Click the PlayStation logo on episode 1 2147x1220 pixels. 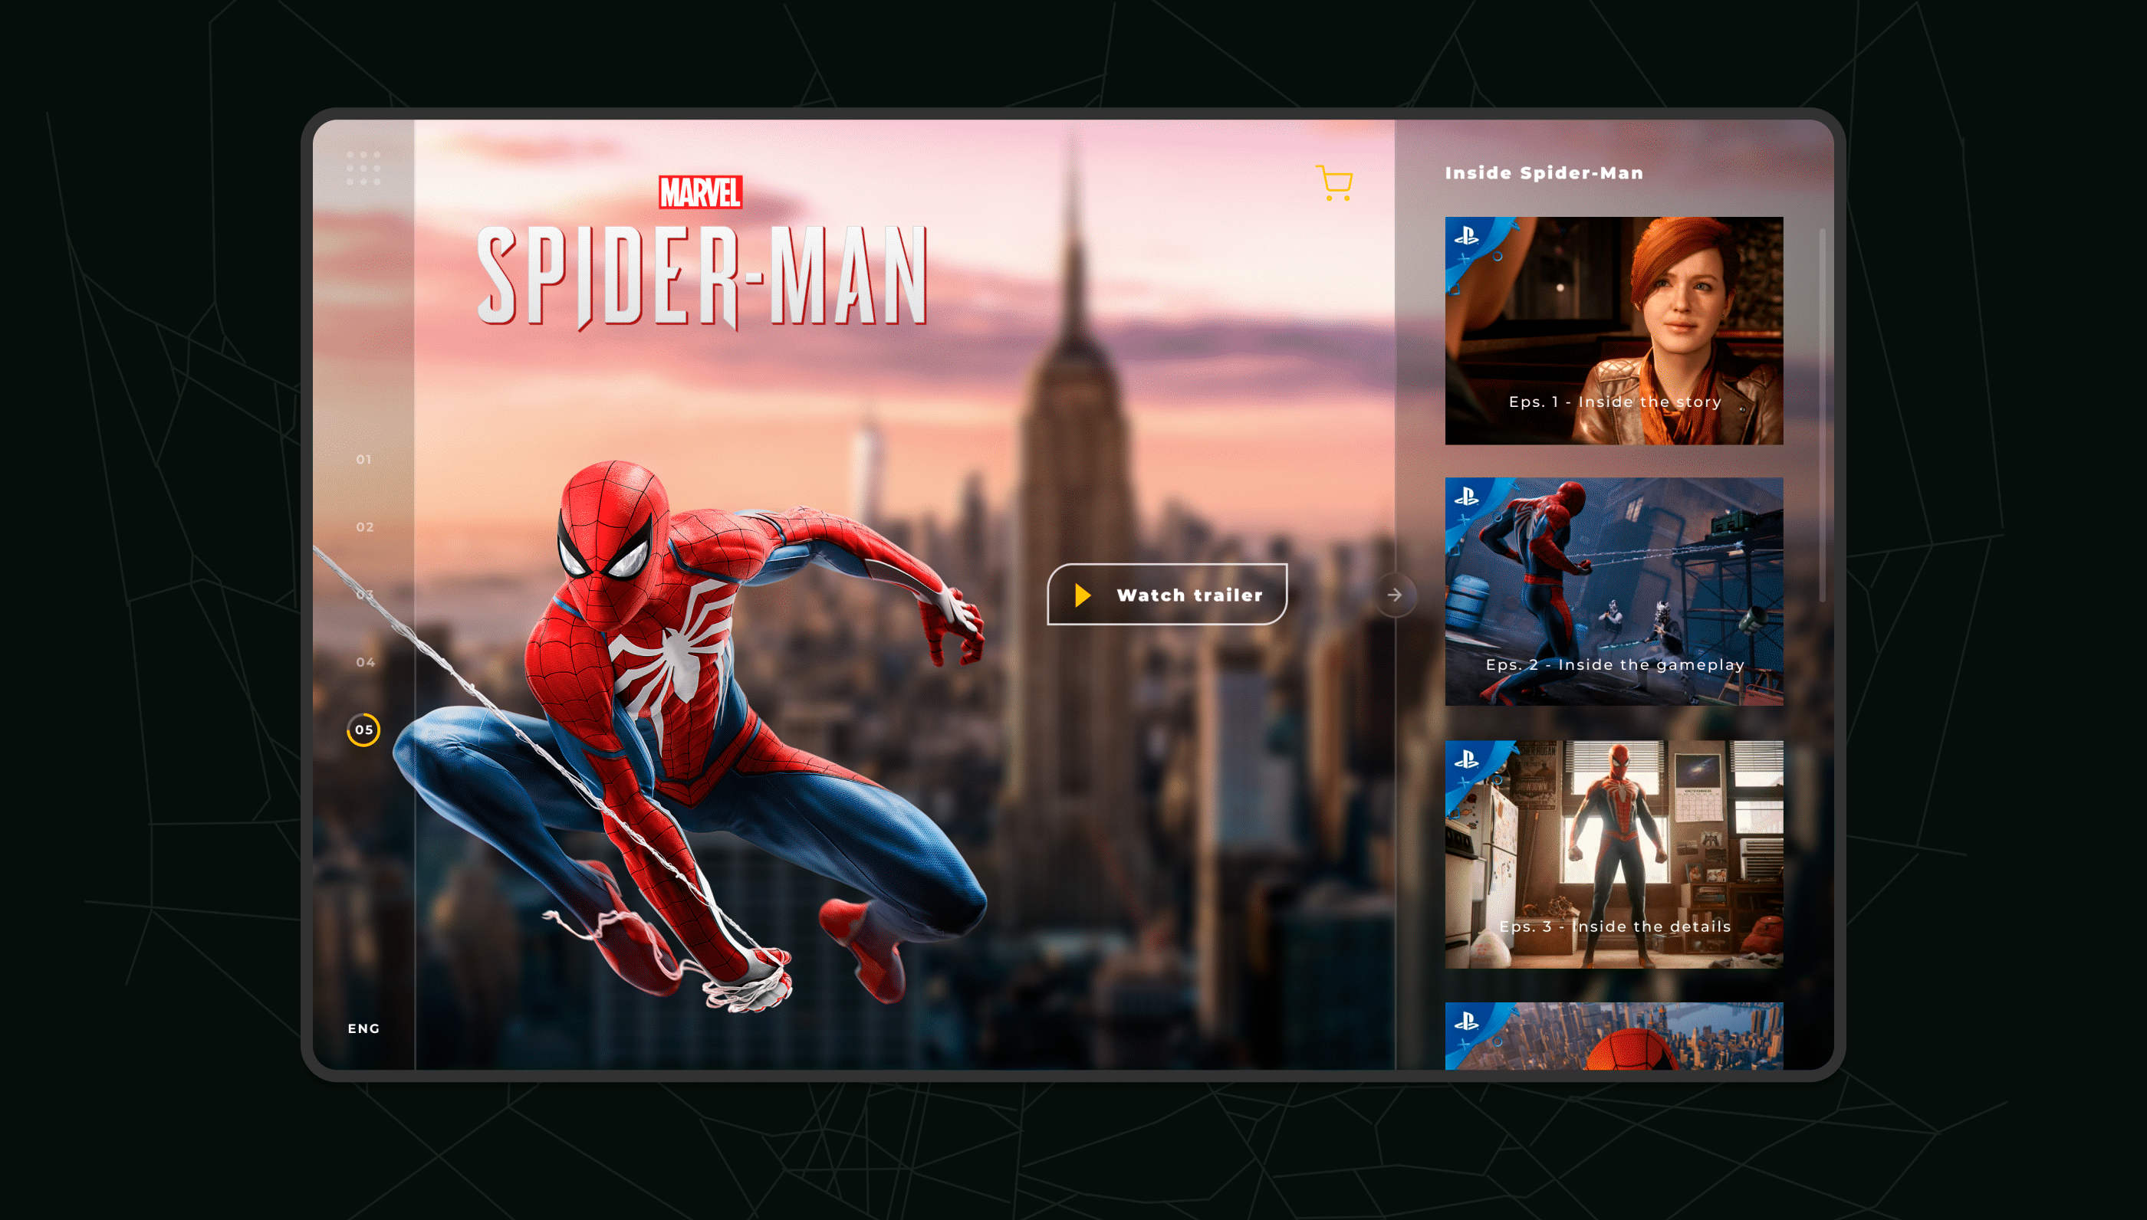tap(1466, 236)
